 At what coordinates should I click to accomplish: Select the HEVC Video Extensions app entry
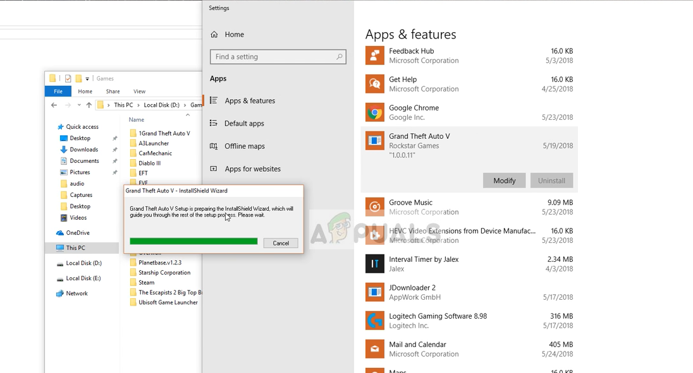coord(469,235)
